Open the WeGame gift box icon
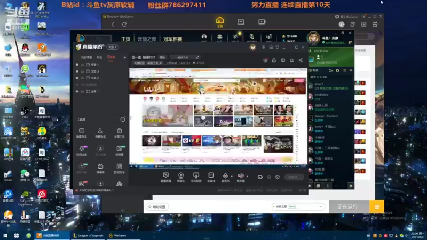Viewport: 427px width, 240px height. click(375, 24)
